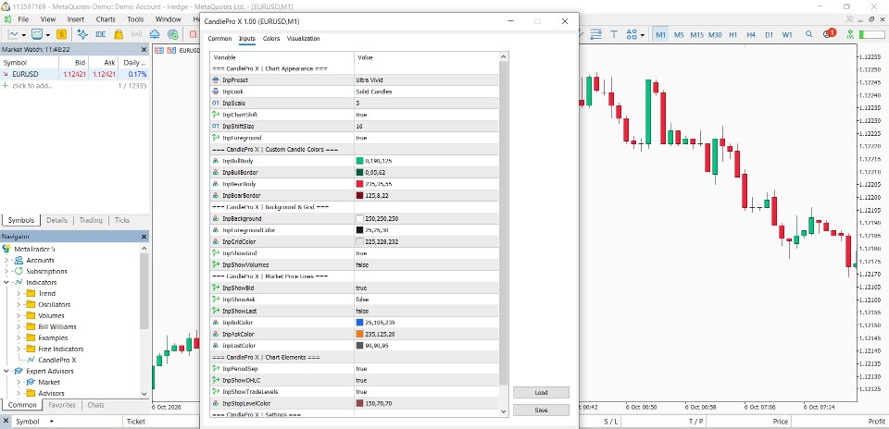
Task: Click the line chart type icon in toolbar
Action: click(x=13, y=34)
